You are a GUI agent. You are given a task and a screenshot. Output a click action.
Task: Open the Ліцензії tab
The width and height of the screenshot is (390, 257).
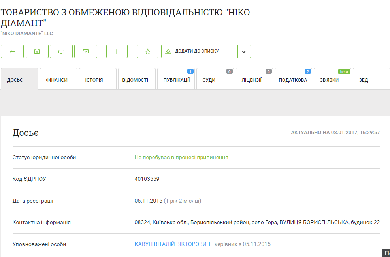252,80
